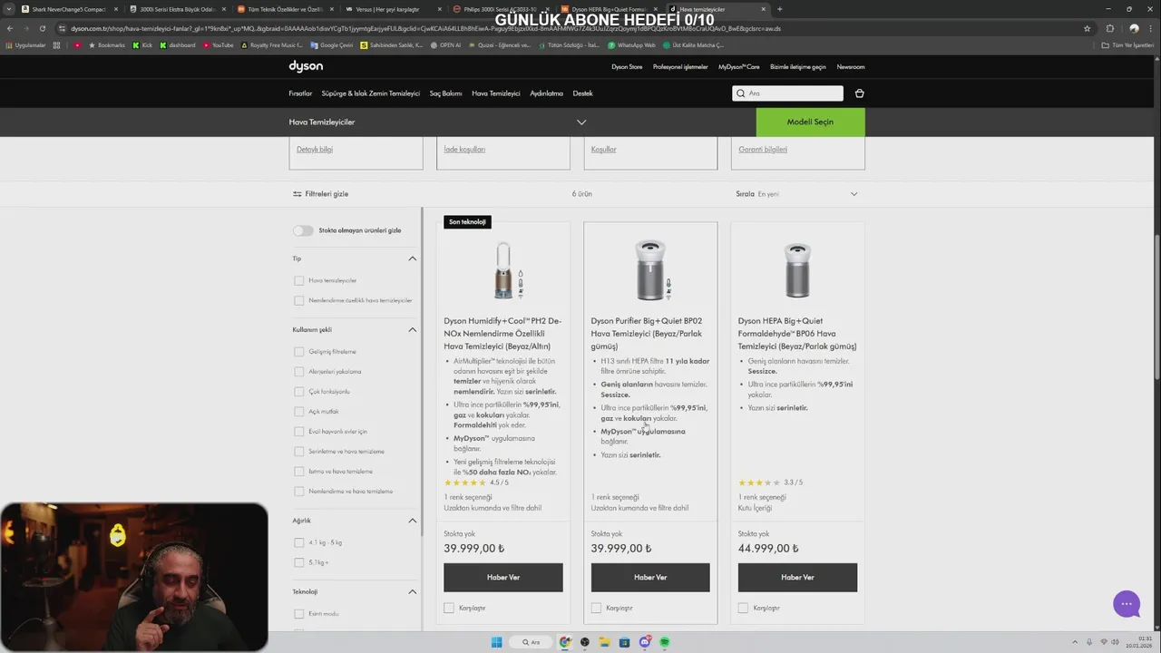Open the Garanti bilgileri link

(763, 150)
